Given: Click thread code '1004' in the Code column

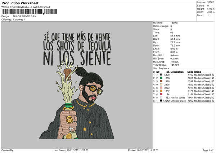Looking at the screenshot, I should click(190, 98).
